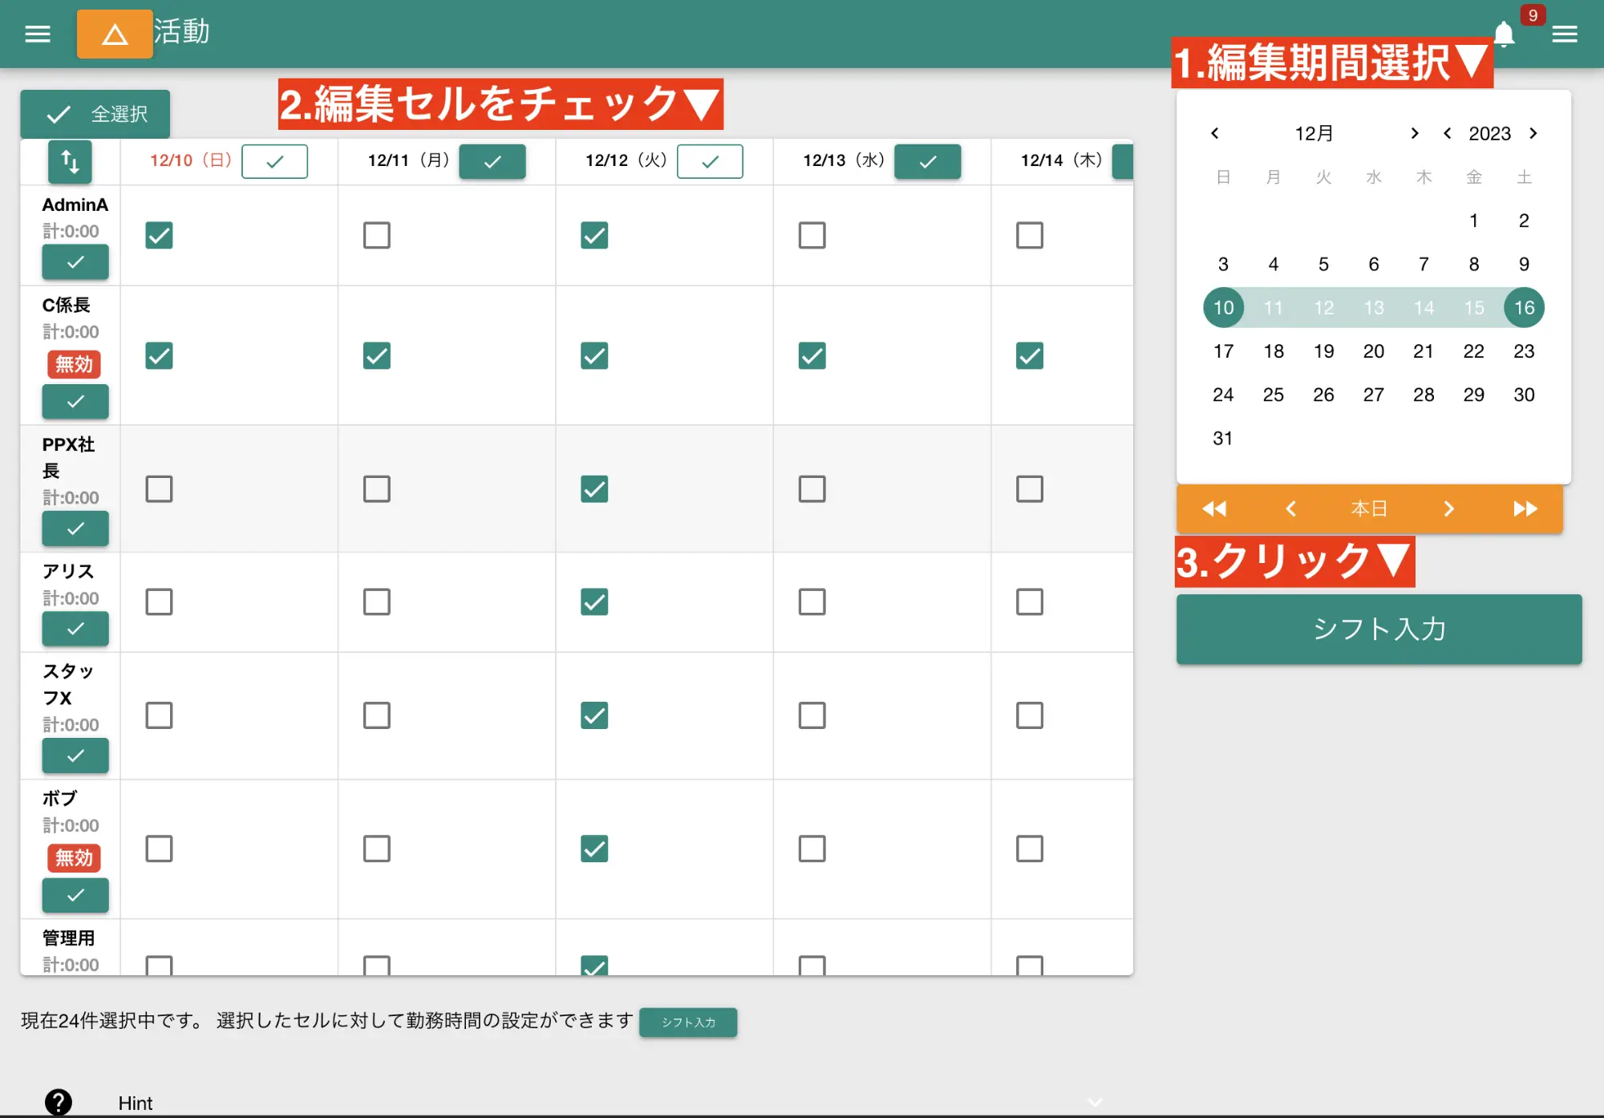The image size is (1604, 1118).
Task: Jump to today using the 本日 button
Action: point(1370,508)
